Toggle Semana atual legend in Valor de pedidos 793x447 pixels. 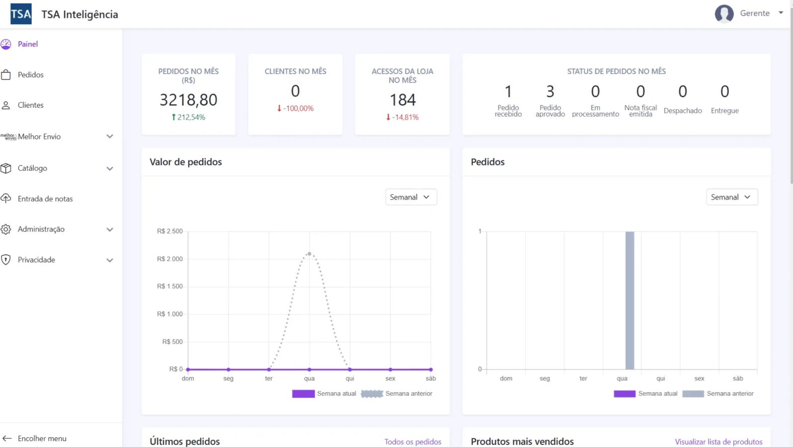click(324, 394)
